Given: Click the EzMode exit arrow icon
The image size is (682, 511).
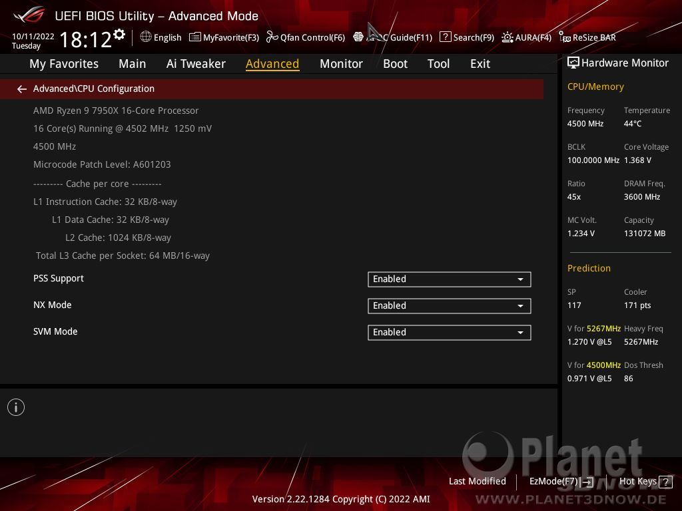Looking at the screenshot, I should [x=587, y=482].
